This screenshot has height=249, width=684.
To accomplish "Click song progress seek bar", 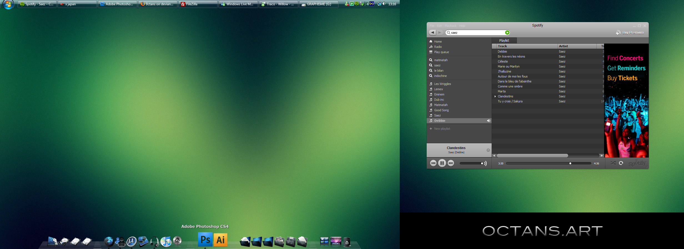I will 549,163.
